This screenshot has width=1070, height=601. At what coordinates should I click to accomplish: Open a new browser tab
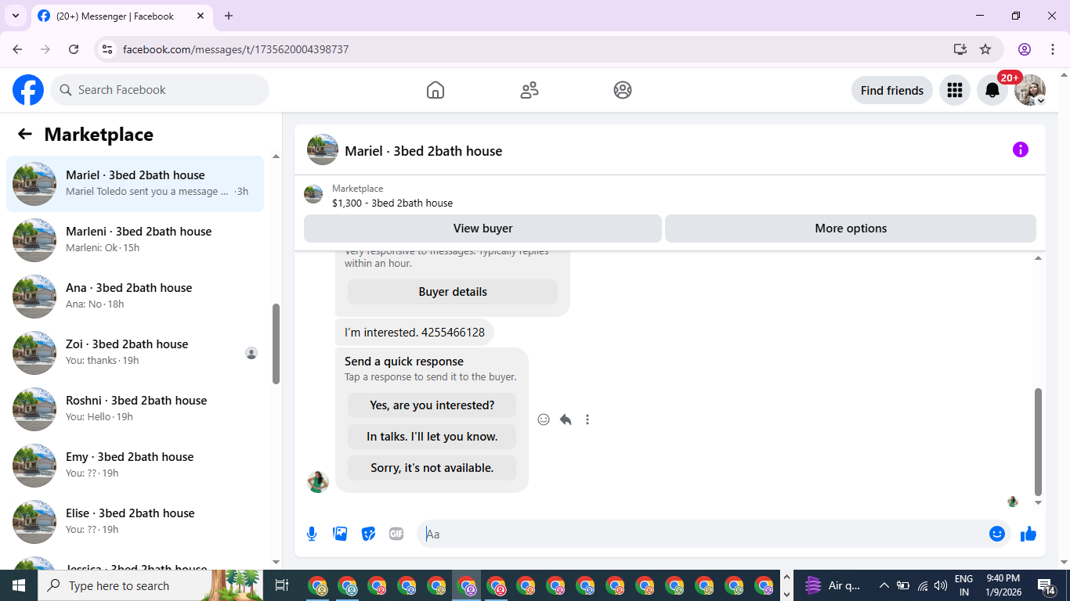click(x=229, y=16)
